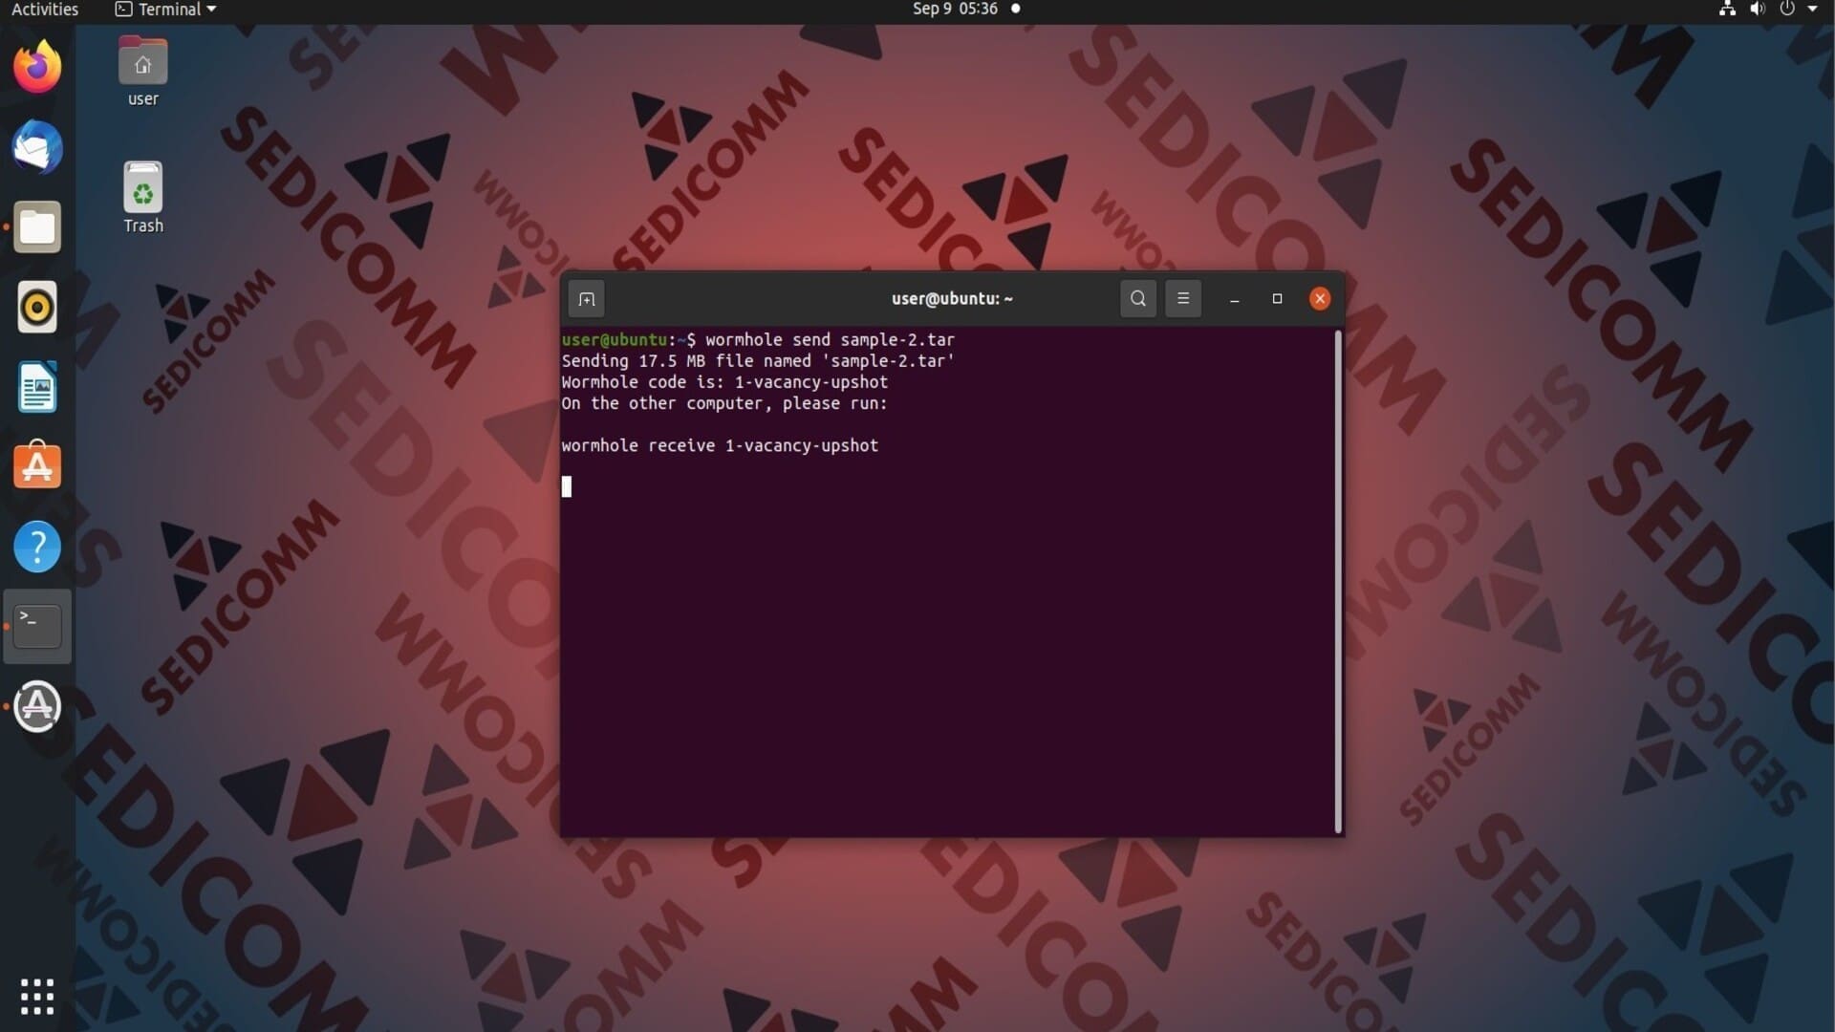
Task: Click the line 'Sending 17.5 MB file named'
Action: pos(758,361)
